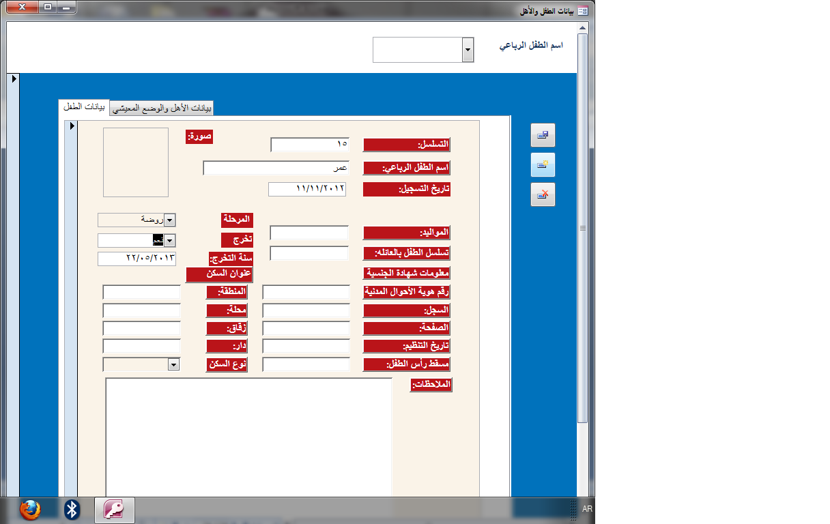Click the child name field containing عمر

(x=276, y=168)
